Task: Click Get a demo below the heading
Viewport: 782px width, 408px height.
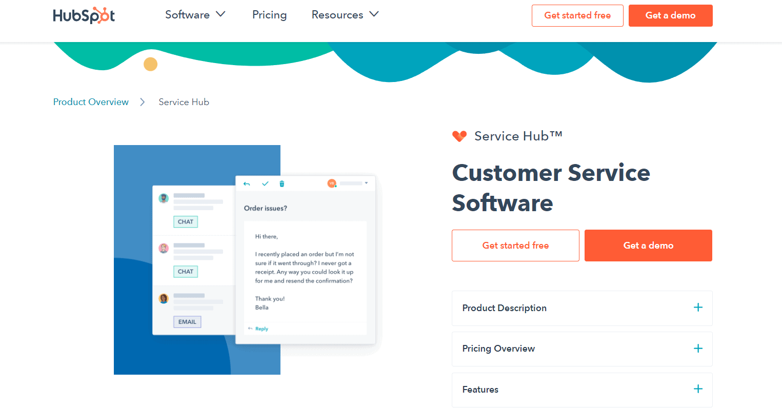Action: (648, 246)
